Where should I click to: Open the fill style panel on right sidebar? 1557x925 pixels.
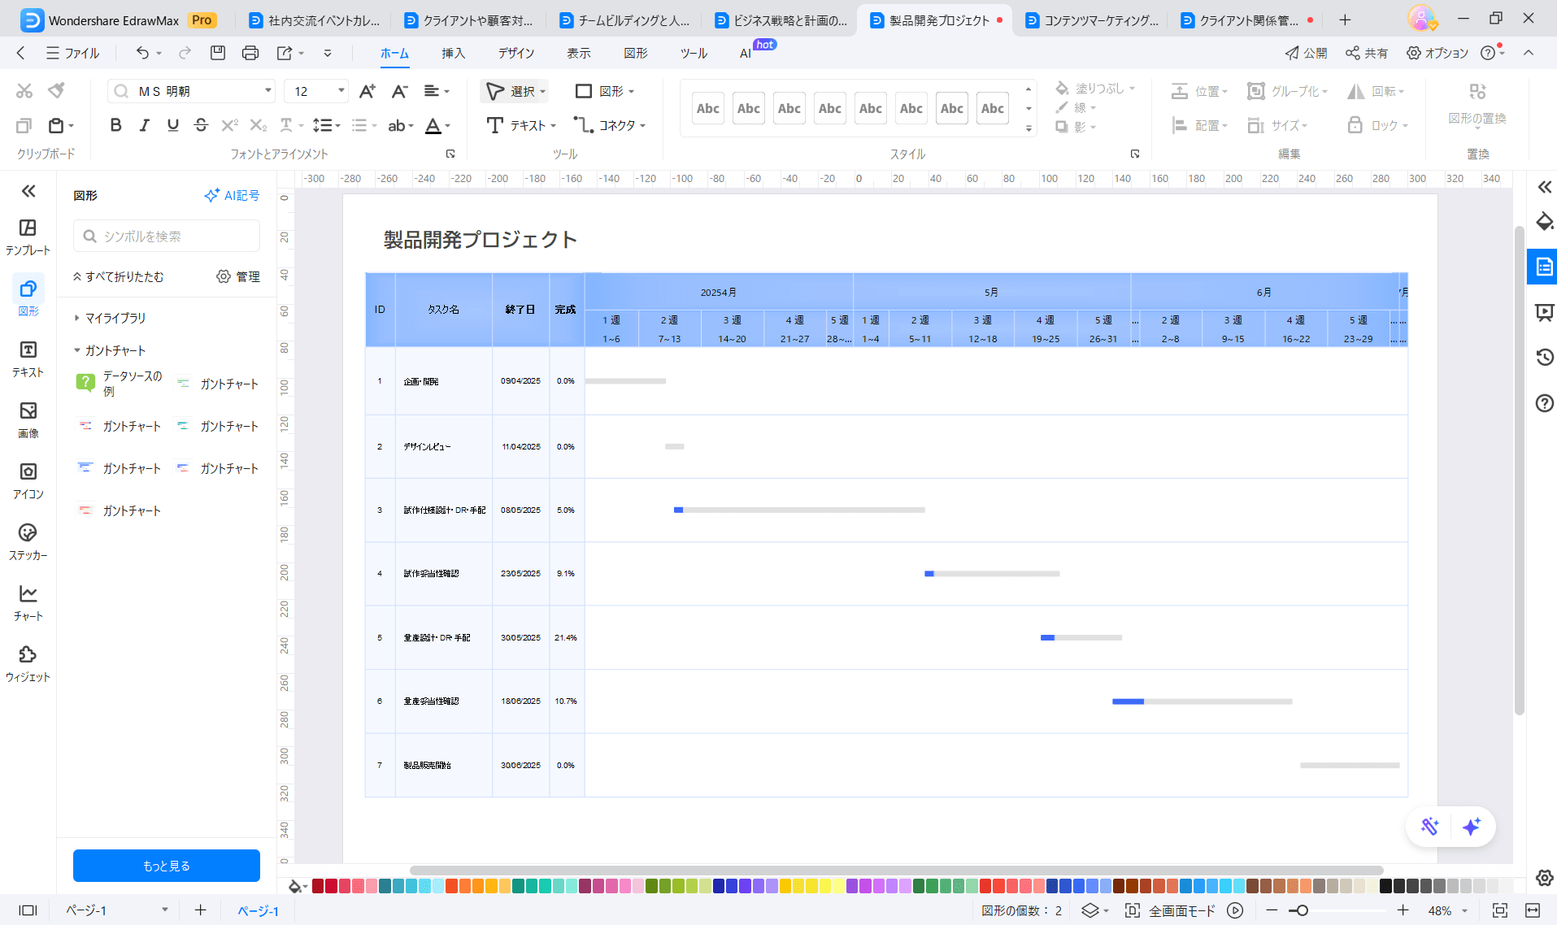[1544, 221]
